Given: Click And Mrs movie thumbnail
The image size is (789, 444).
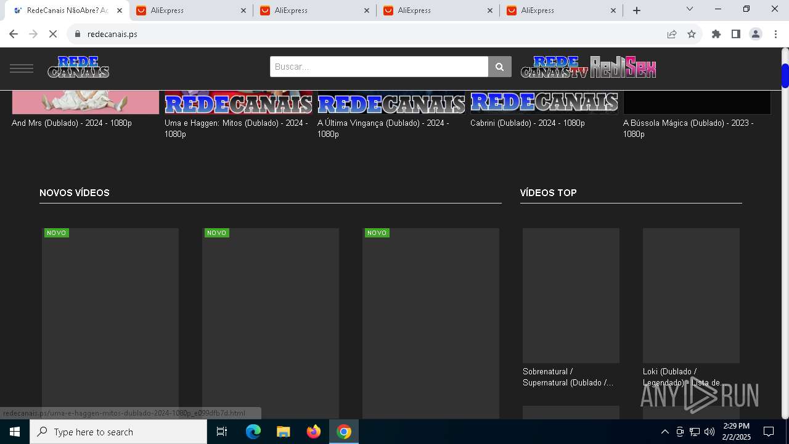Looking at the screenshot, I should tap(86, 102).
